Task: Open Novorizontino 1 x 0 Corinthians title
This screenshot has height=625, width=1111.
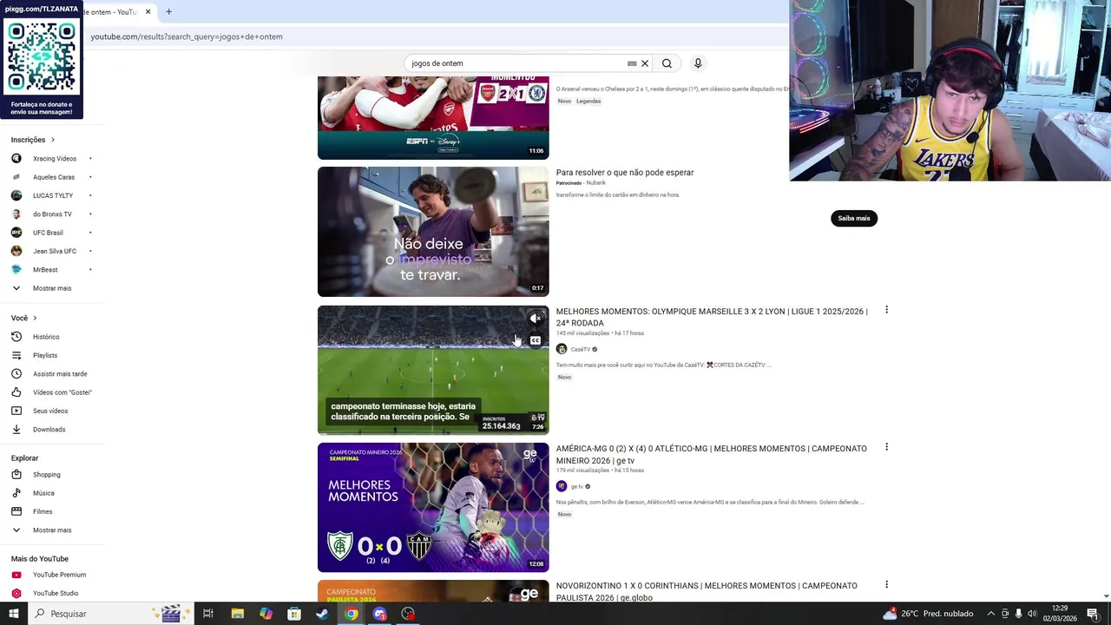Action: pos(707,591)
